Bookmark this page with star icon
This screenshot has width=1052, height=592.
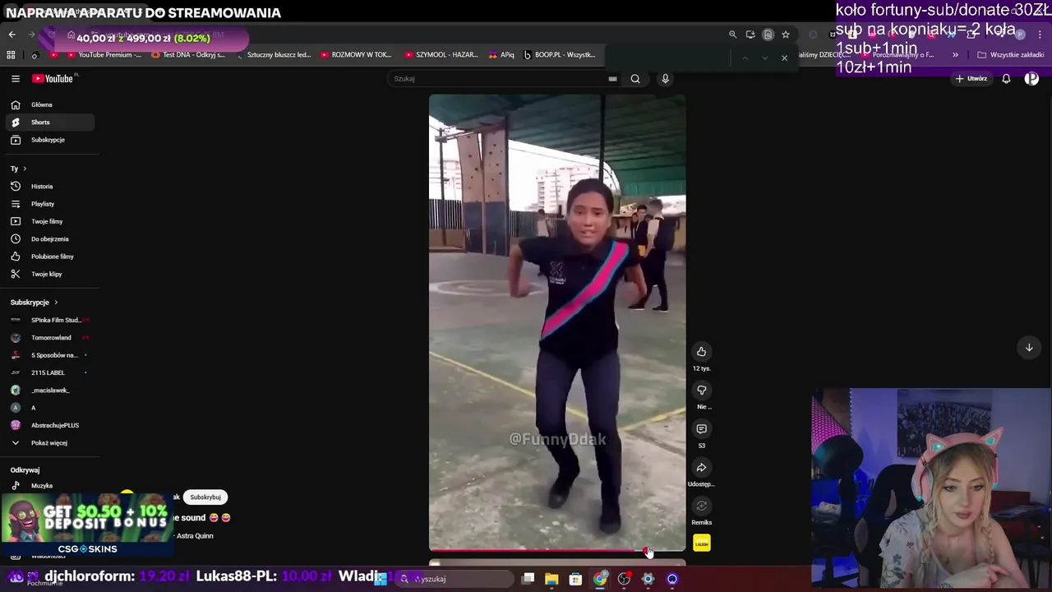pyautogui.click(x=786, y=35)
